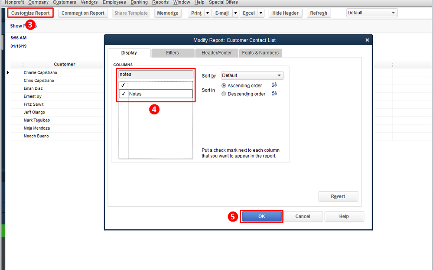Screen dimensions: 433x270
Task: Click Comment on Report button
Action: (x=83, y=13)
